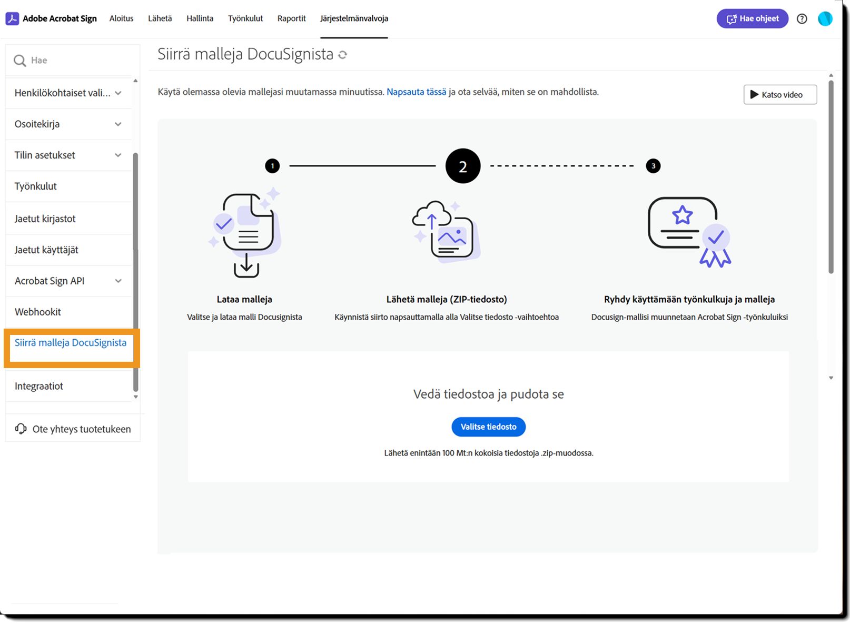
Task: Click the step 2 circle in stepper
Action: (463, 166)
